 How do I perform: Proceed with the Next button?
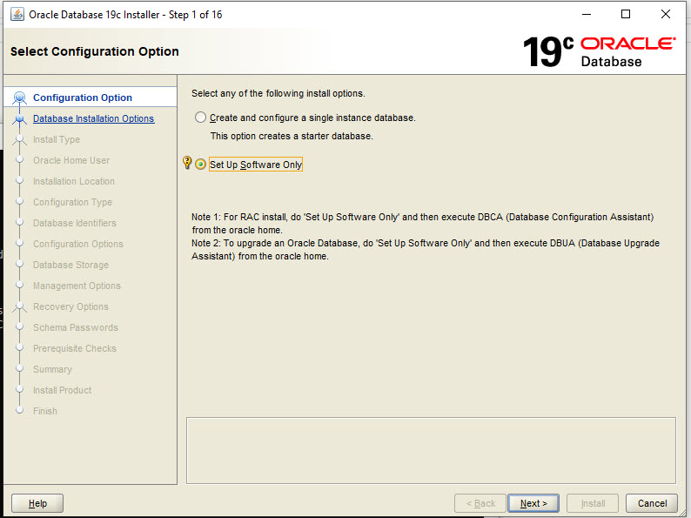pyautogui.click(x=533, y=503)
